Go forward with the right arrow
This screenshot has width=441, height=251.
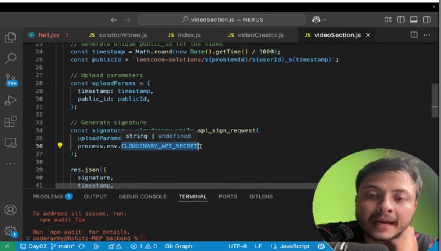127,20
